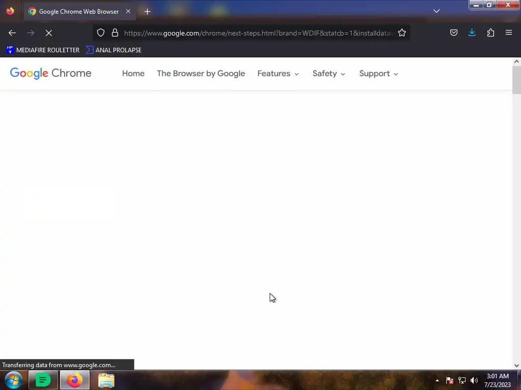The height and width of the screenshot is (390, 521).
Task: Open The Browser by Google link
Action: (200, 74)
